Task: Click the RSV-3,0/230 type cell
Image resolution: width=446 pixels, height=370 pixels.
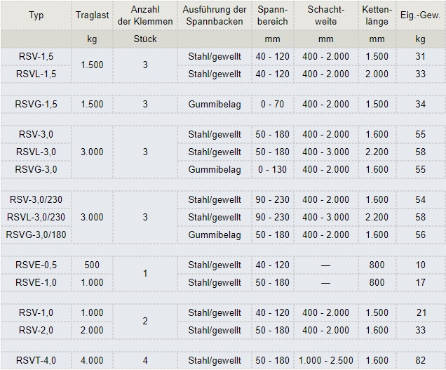Action: pos(36,199)
